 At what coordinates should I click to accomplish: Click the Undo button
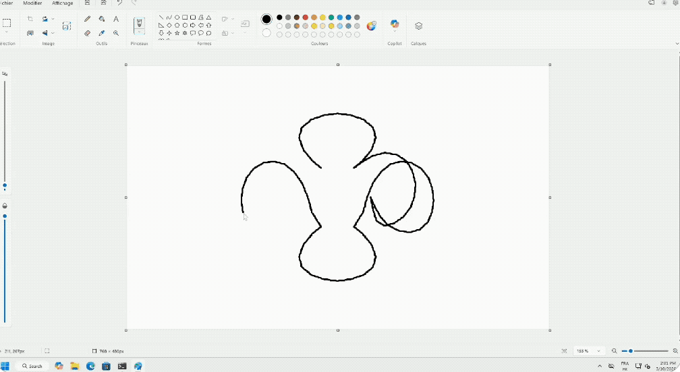click(x=119, y=3)
